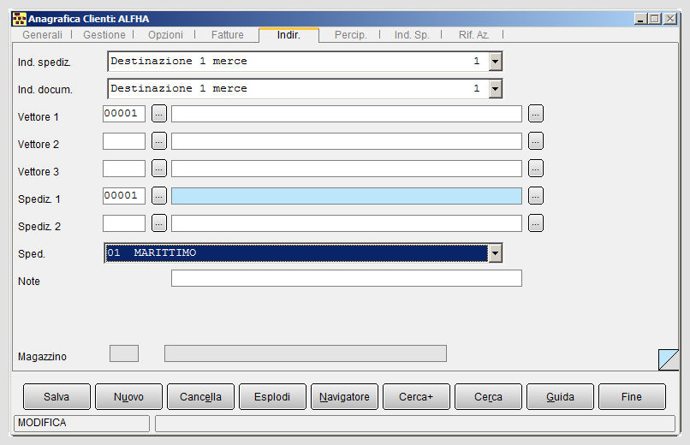Click the Magazzino code field
Image resolution: width=690 pixels, height=445 pixels.
pos(124,353)
